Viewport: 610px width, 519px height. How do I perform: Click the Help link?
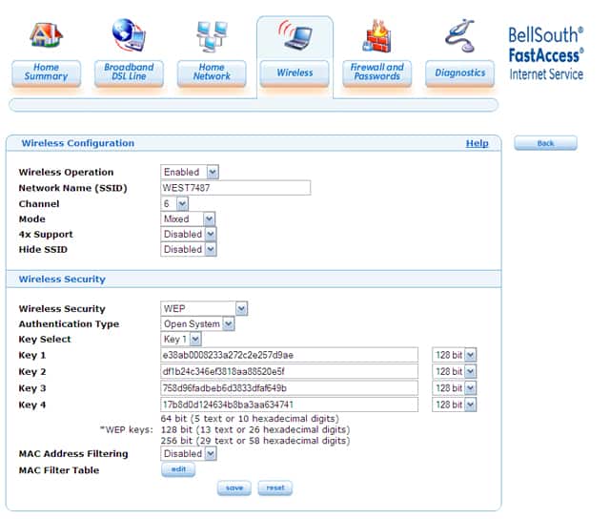pyautogui.click(x=477, y=143)
